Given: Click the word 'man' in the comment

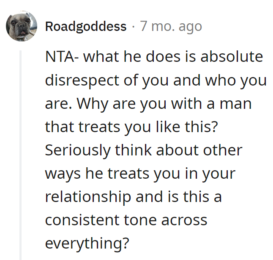Looking at the screenshot, I should [x=236, y=104].
